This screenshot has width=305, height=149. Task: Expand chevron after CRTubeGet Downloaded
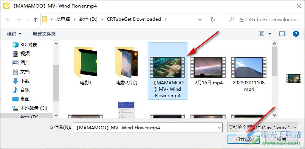166,19
